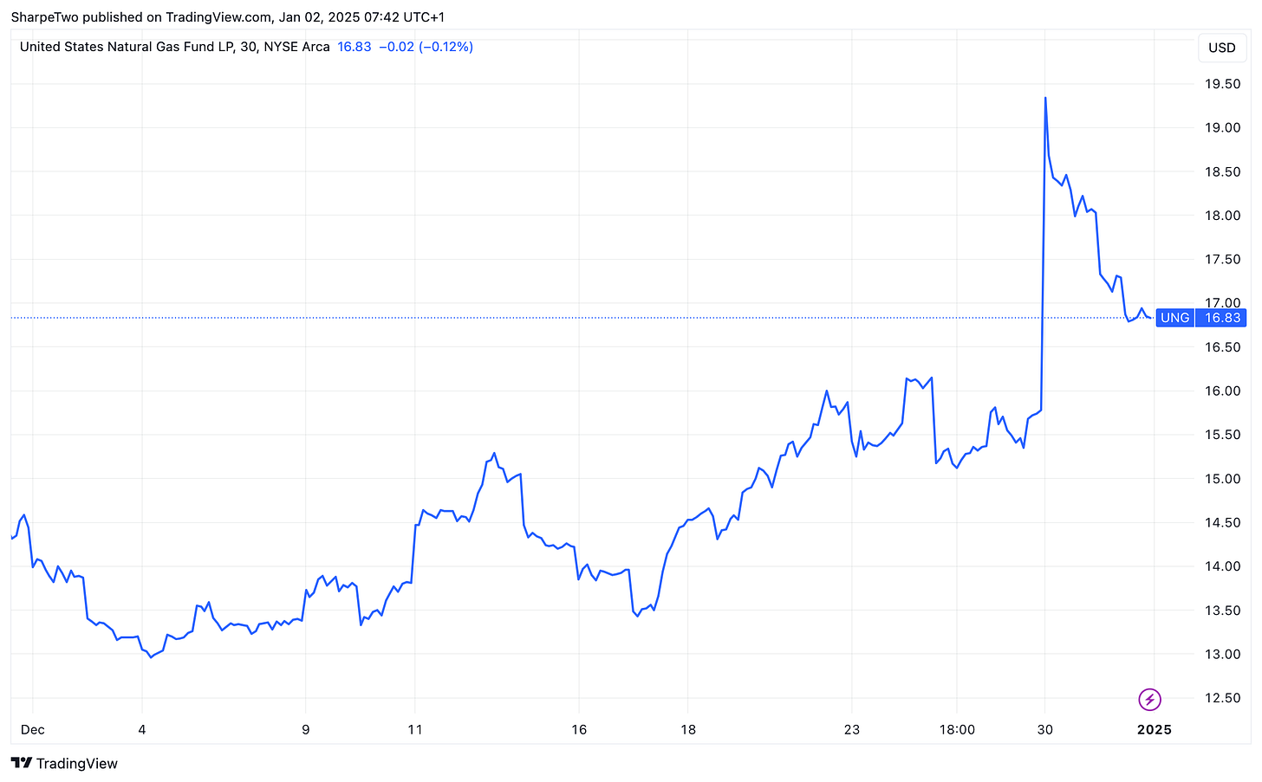The width and height of the screenshot is (1262, 782).
Task: Click the 16.00 price axis label
Action: pyautogui.click(x=1223, y=391)
